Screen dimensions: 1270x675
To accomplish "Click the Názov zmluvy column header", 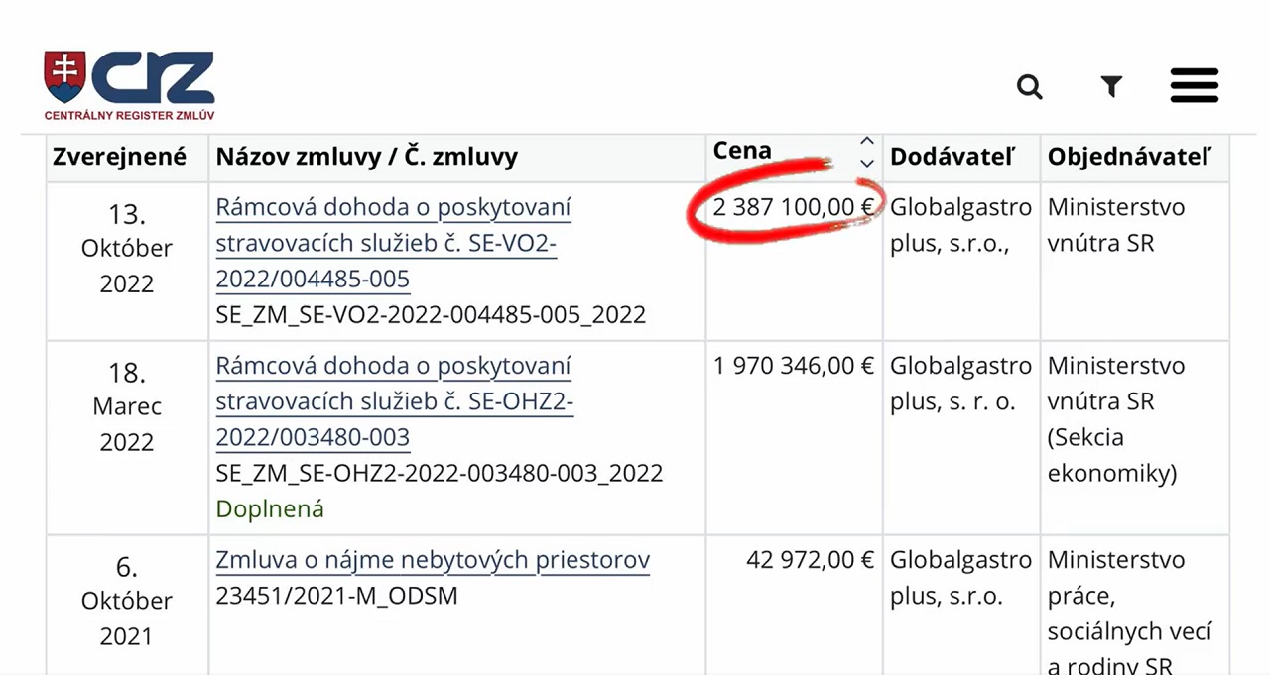I will 367,157.
